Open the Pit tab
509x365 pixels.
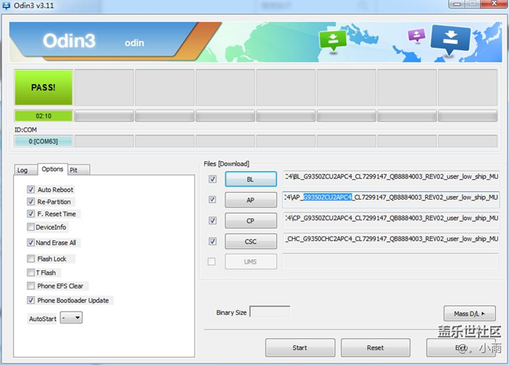(x=74, y=170)
